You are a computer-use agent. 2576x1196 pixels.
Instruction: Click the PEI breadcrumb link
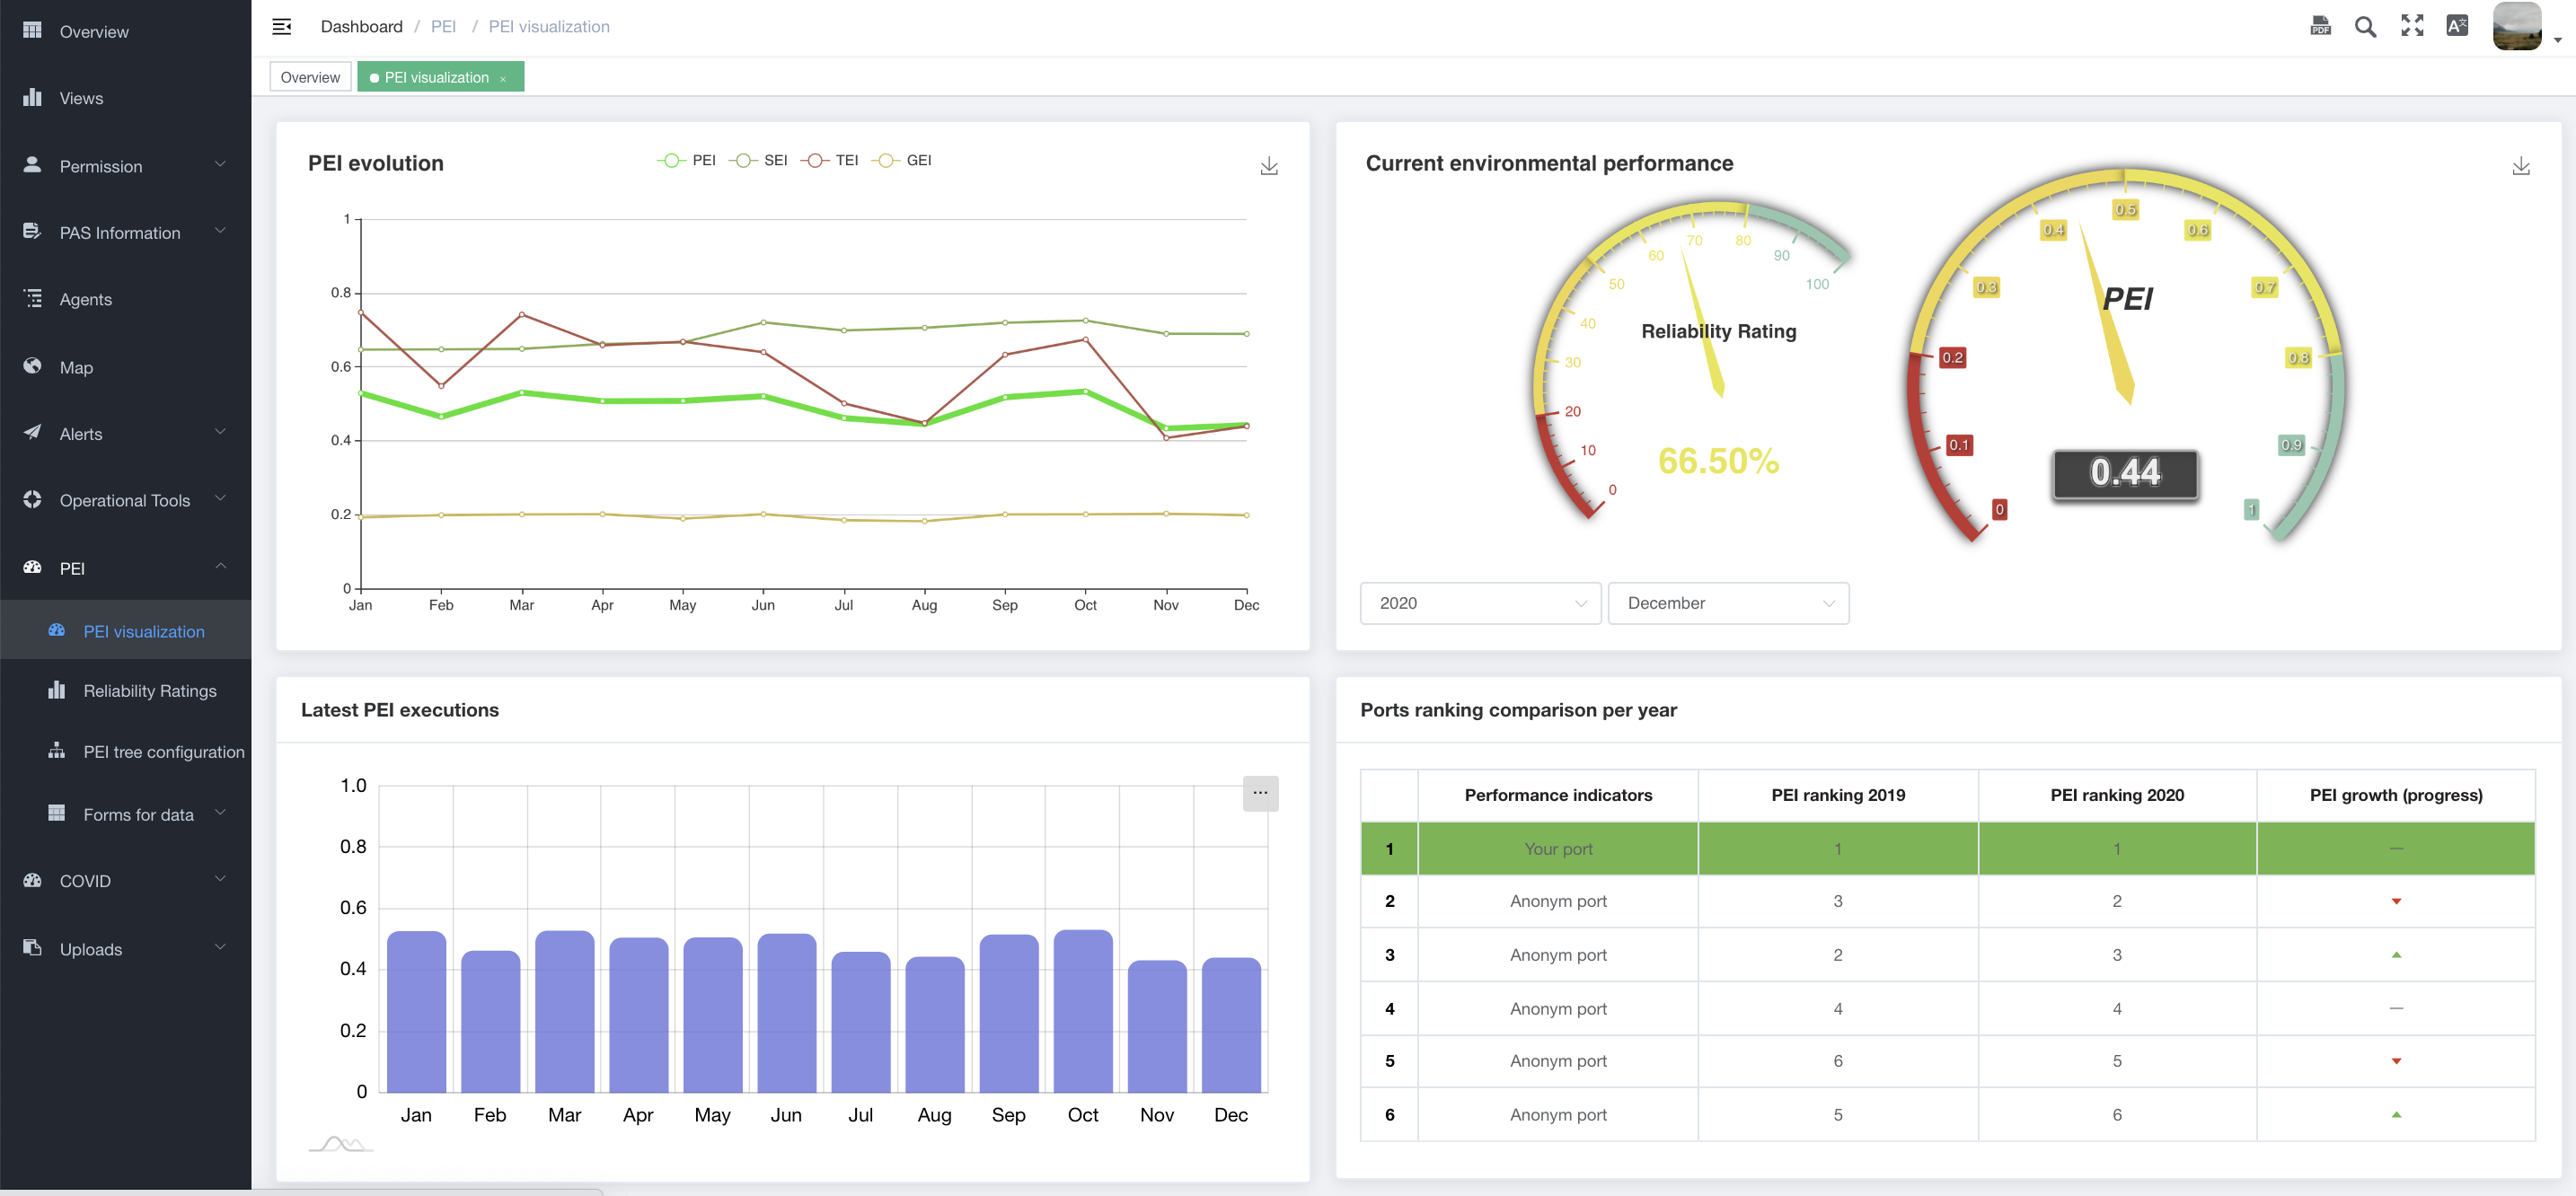pos(443,26)
